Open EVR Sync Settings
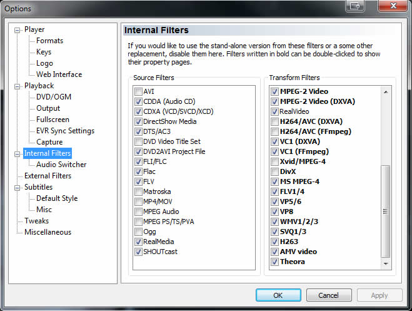412x311 pixels. 65,131
